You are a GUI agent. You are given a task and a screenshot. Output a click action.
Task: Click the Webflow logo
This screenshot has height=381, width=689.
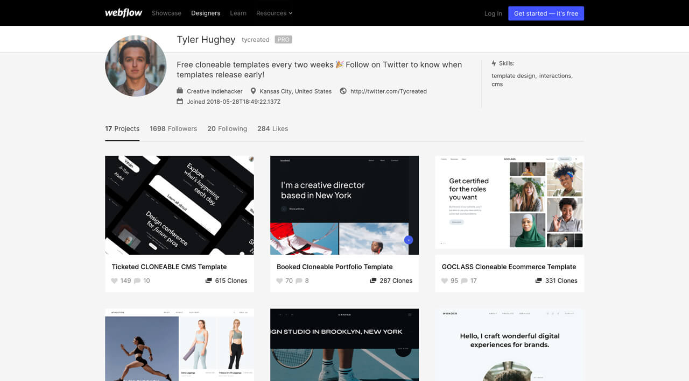tap(123, 13)
